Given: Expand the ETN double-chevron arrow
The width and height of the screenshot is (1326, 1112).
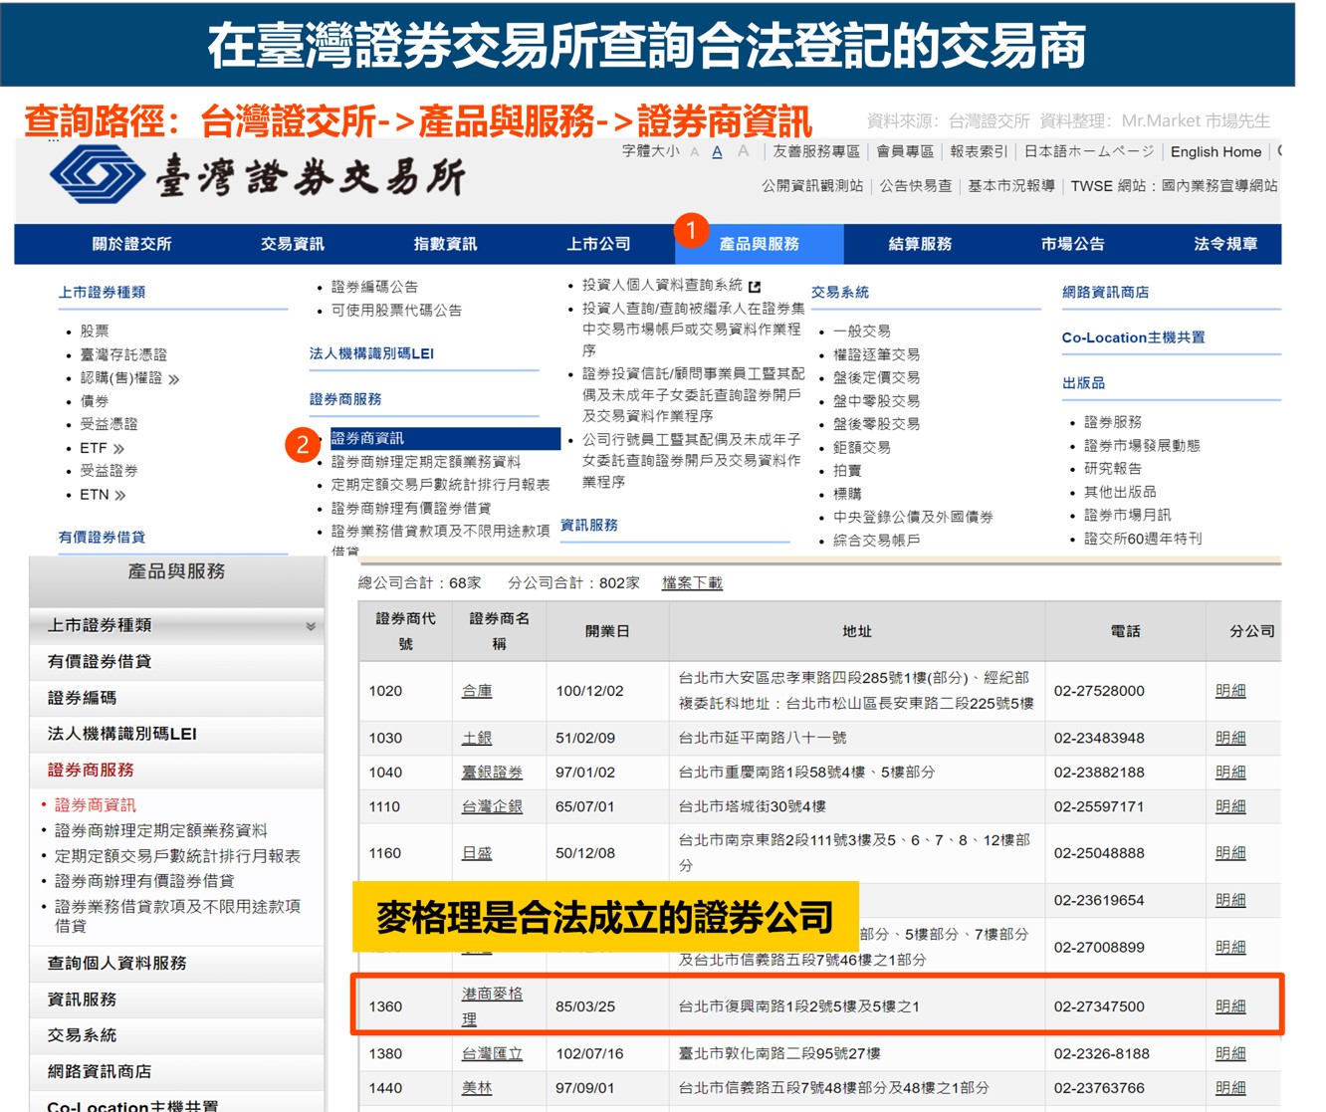Looking at the screenshot, I should coord(119,495).
